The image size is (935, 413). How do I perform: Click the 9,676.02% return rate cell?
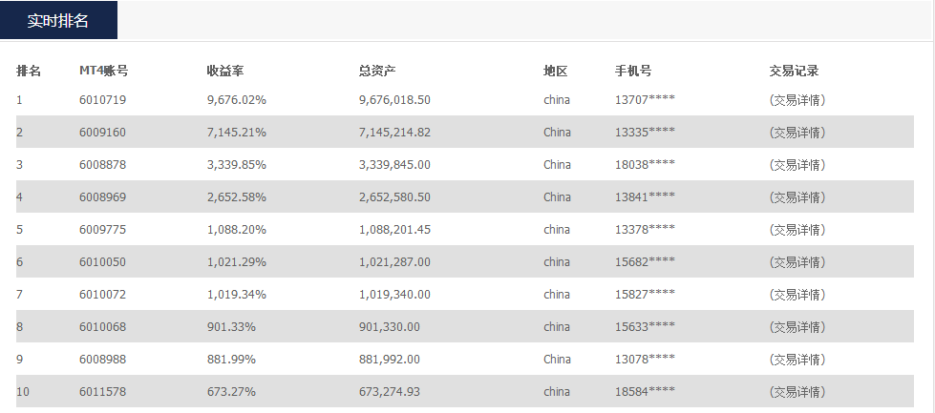pyautogui.click(x=237, y=100)
